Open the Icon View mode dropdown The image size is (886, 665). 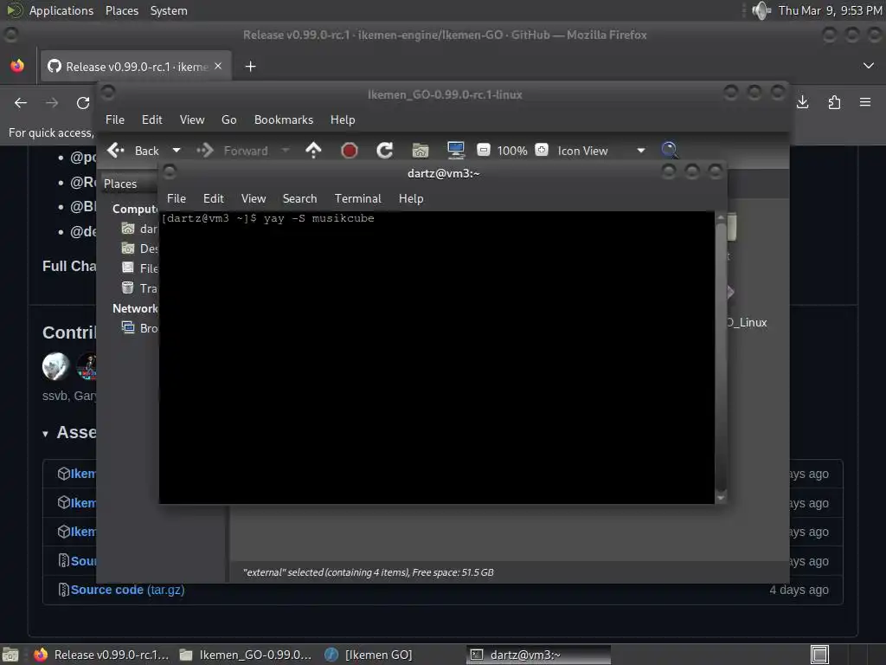[601, 151]
